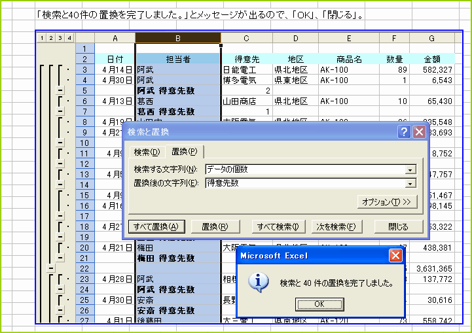Click cell 山田商店 in row 6

(247, 101)
